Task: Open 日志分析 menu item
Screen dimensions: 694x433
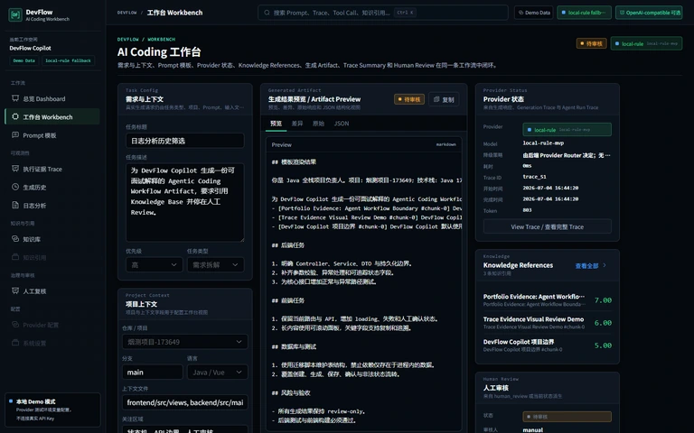Action: pos(52,205)
